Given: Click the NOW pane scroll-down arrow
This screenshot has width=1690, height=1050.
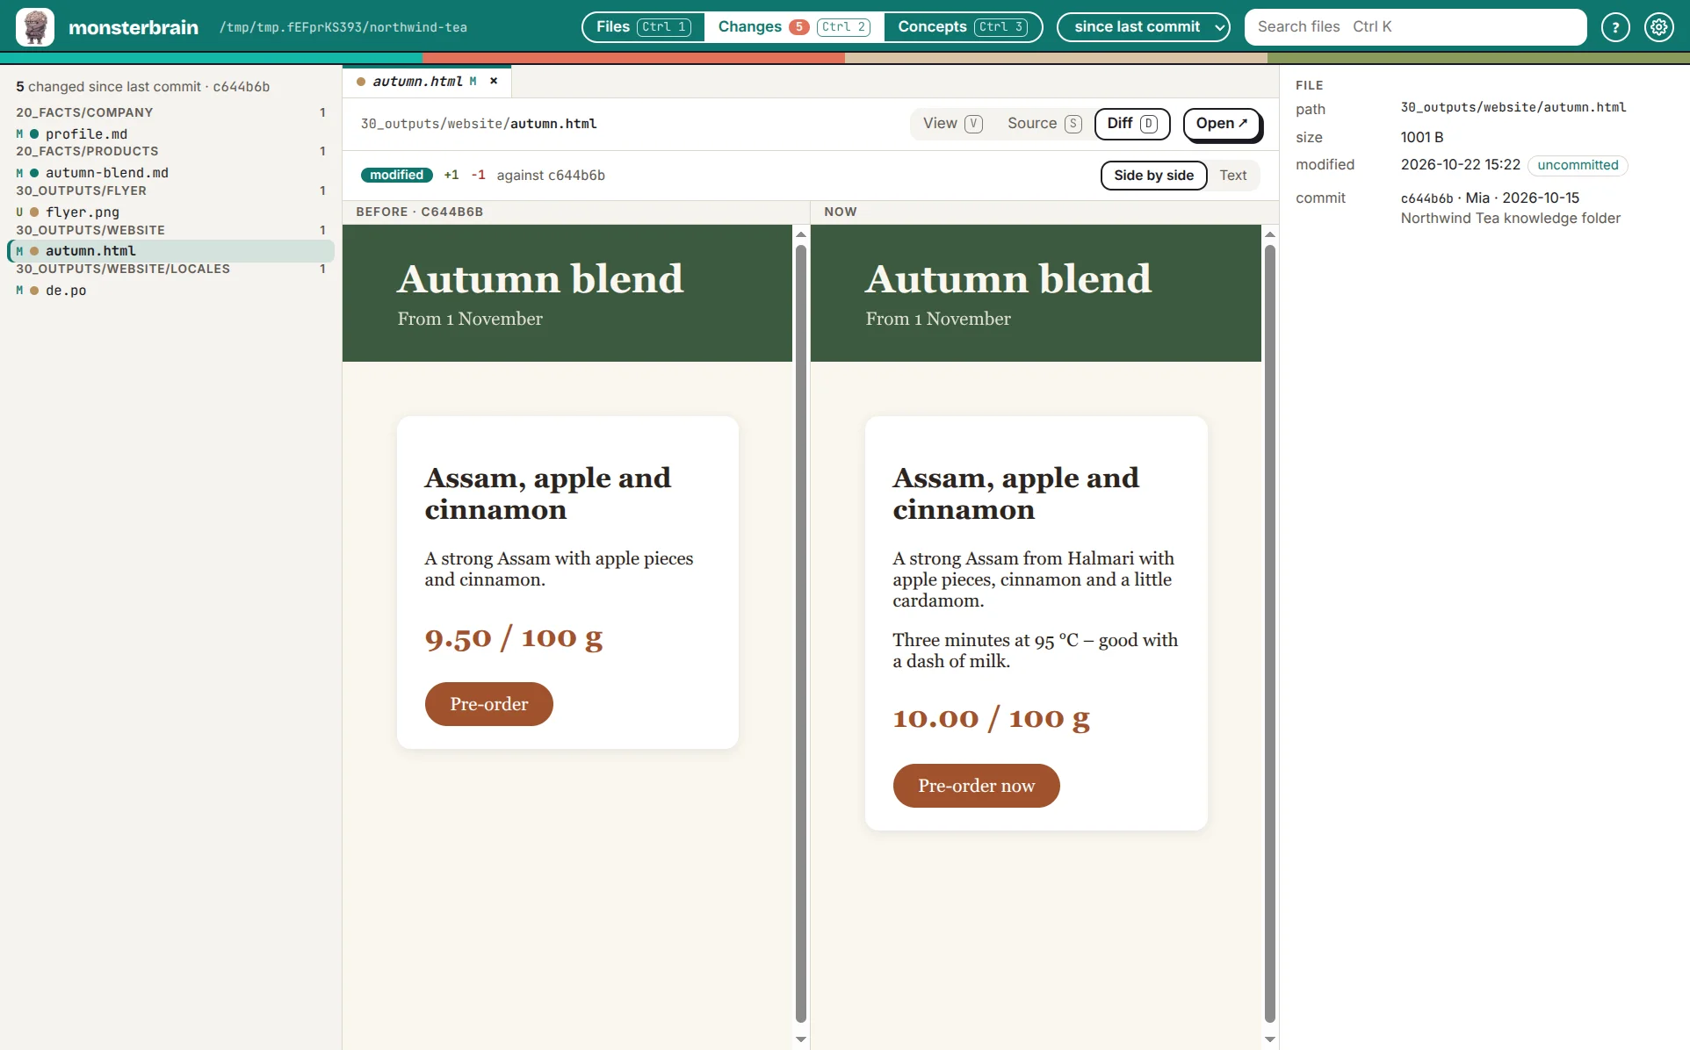Looking at the screenshot, I should tap(1269, 1039).
